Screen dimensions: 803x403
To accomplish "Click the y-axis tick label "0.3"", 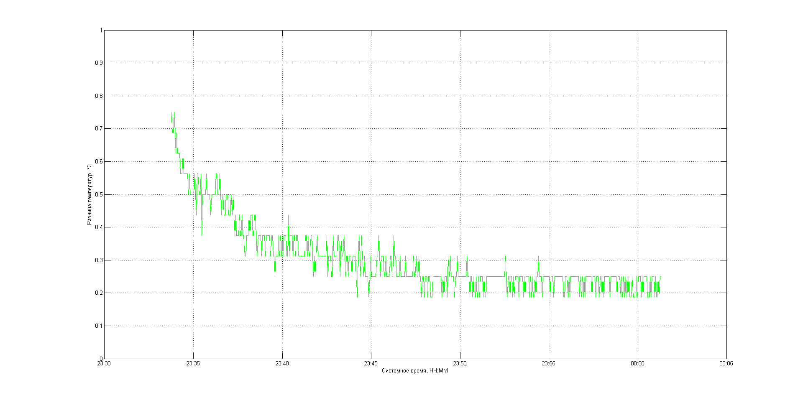I will pos(98,260).
